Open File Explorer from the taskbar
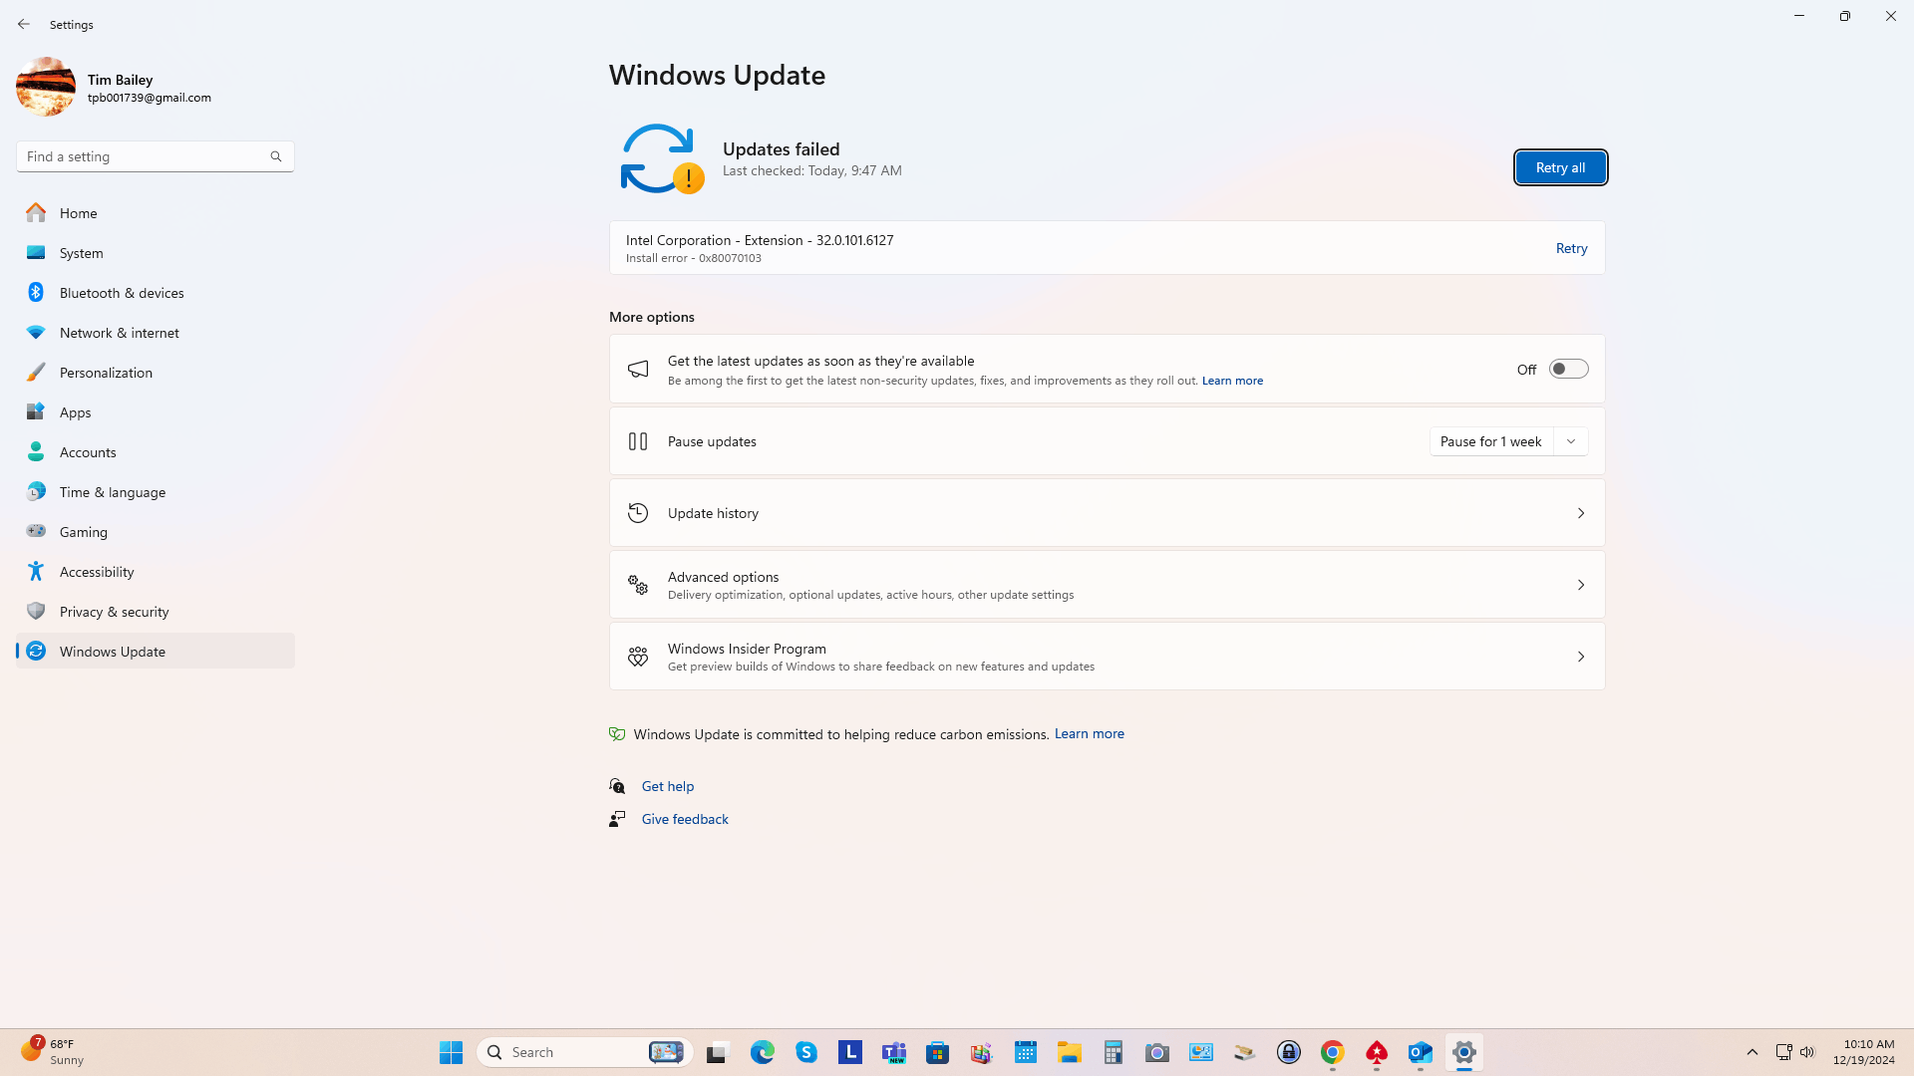 1069,1052
